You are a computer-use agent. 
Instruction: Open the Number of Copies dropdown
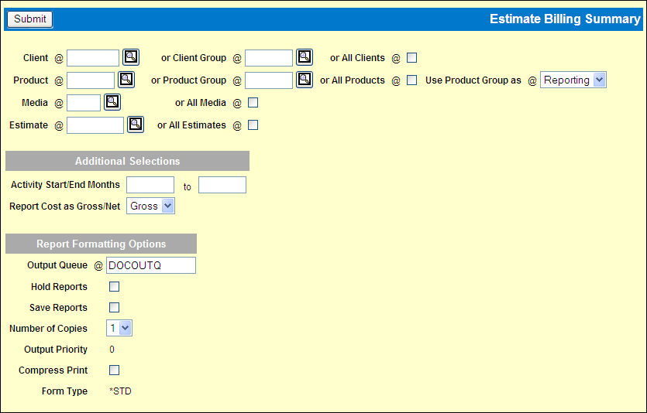[119, 329]
